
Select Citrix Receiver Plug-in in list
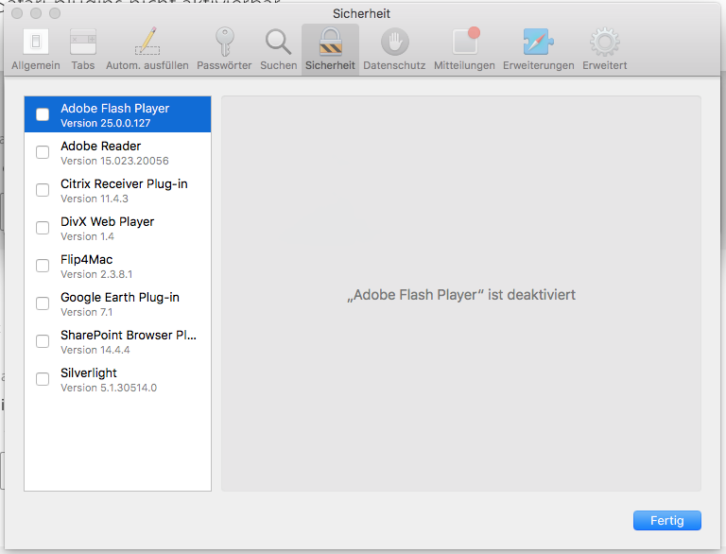click(123, 190)
